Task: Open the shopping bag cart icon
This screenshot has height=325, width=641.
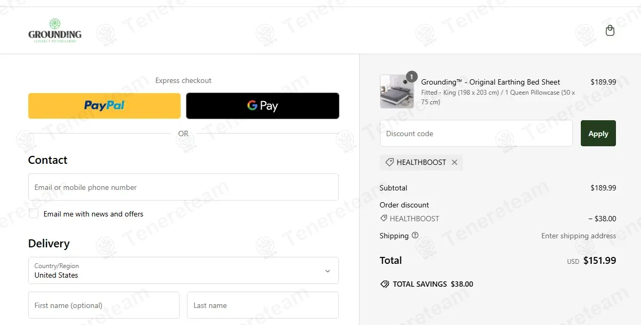Action: tap(610, 31)
